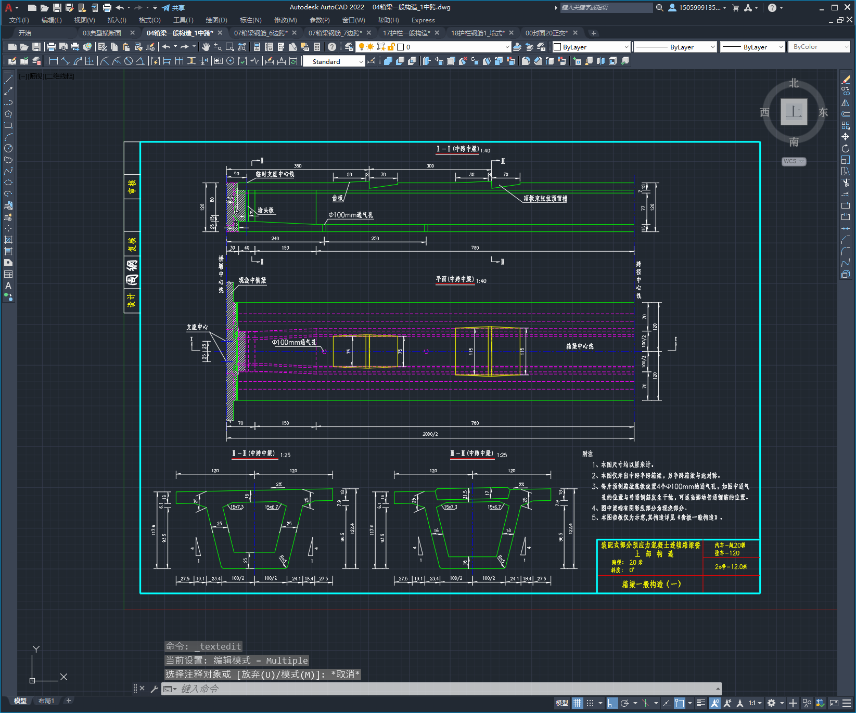Screen dimensions: 856x713
Task: Select the Hatch tool in draw toolbar
Action: click(8, 240)
